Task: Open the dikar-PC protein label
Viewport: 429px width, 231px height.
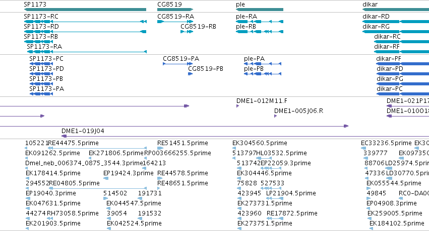Action: point(390,89)
